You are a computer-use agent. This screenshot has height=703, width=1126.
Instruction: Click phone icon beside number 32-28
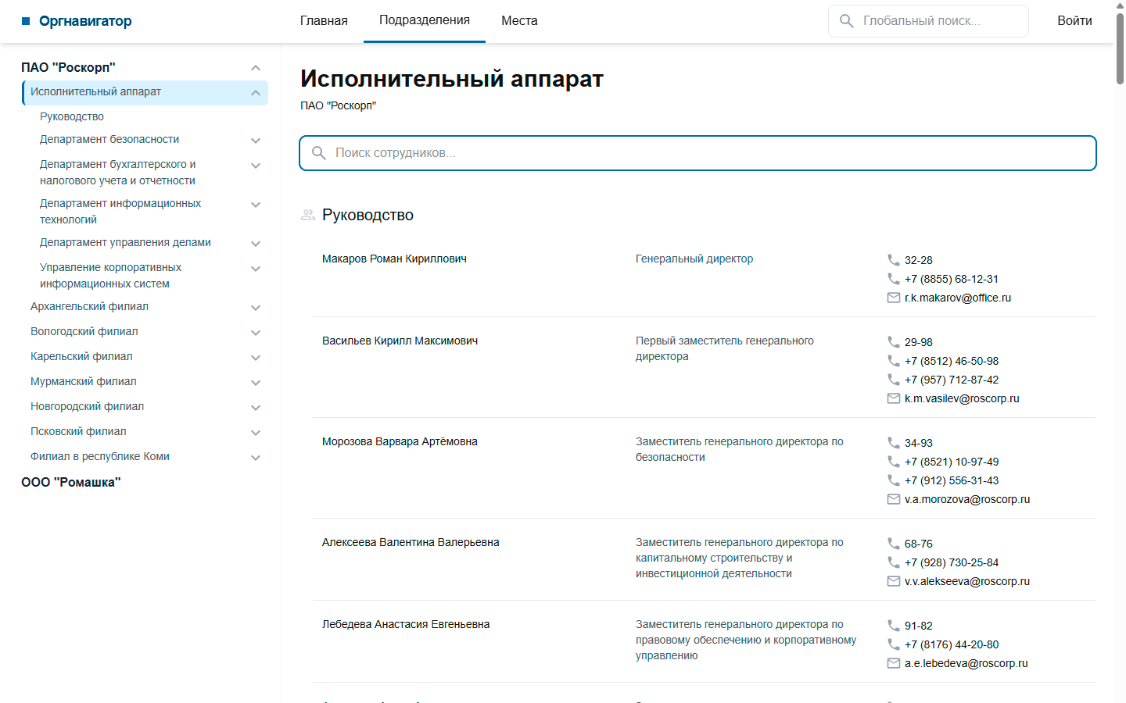[894, 260]
